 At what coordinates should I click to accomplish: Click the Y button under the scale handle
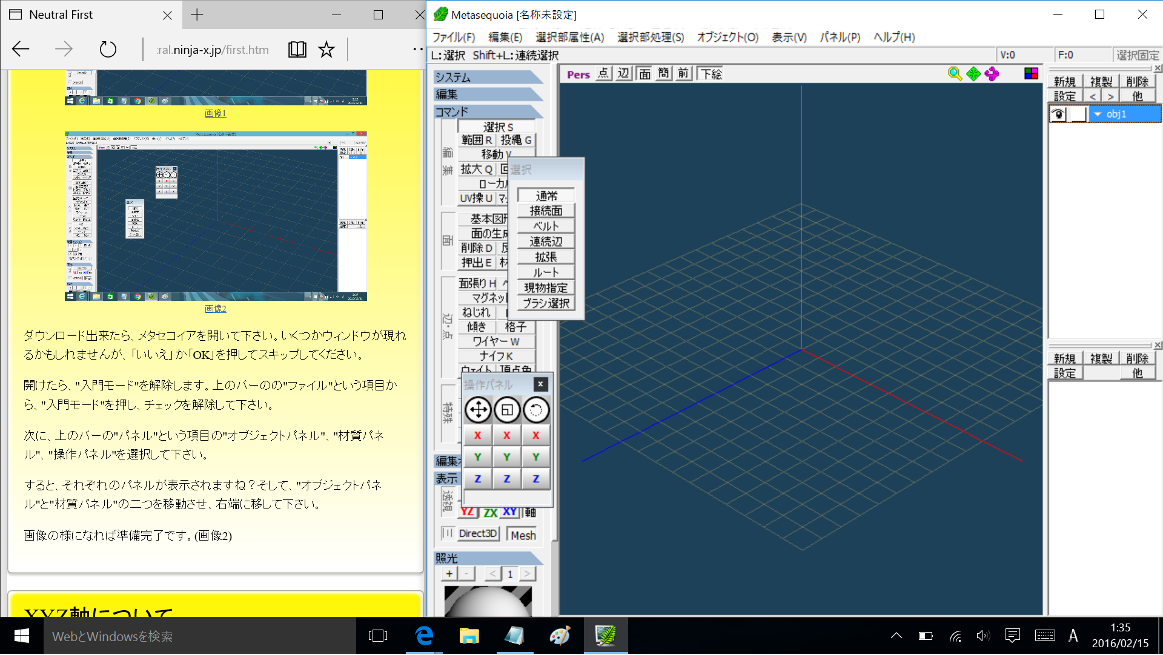tap(507, 457)
